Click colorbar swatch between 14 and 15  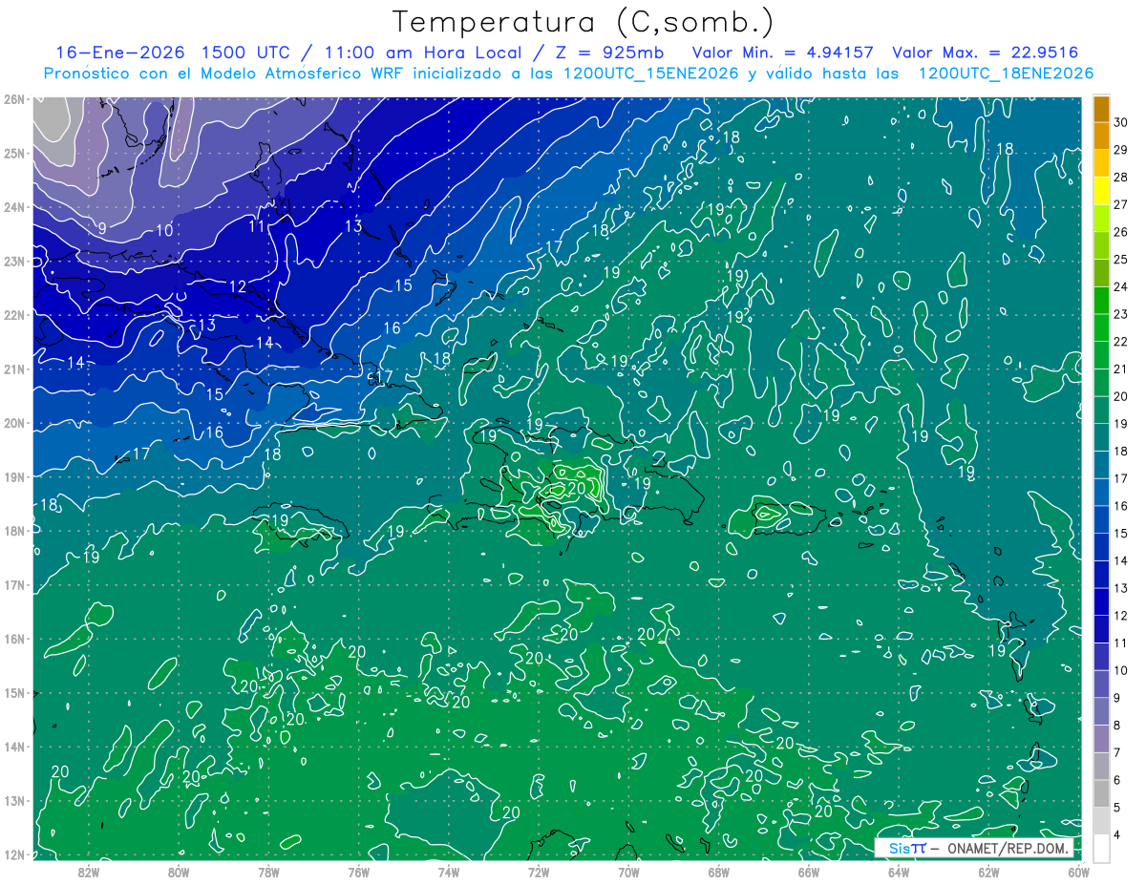tap(1101, 547)
